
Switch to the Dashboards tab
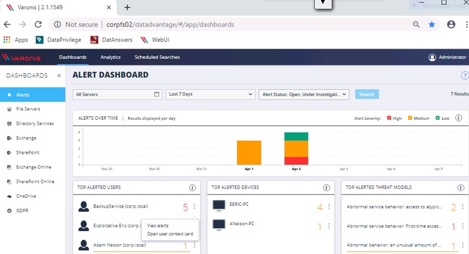pos(73,57)
